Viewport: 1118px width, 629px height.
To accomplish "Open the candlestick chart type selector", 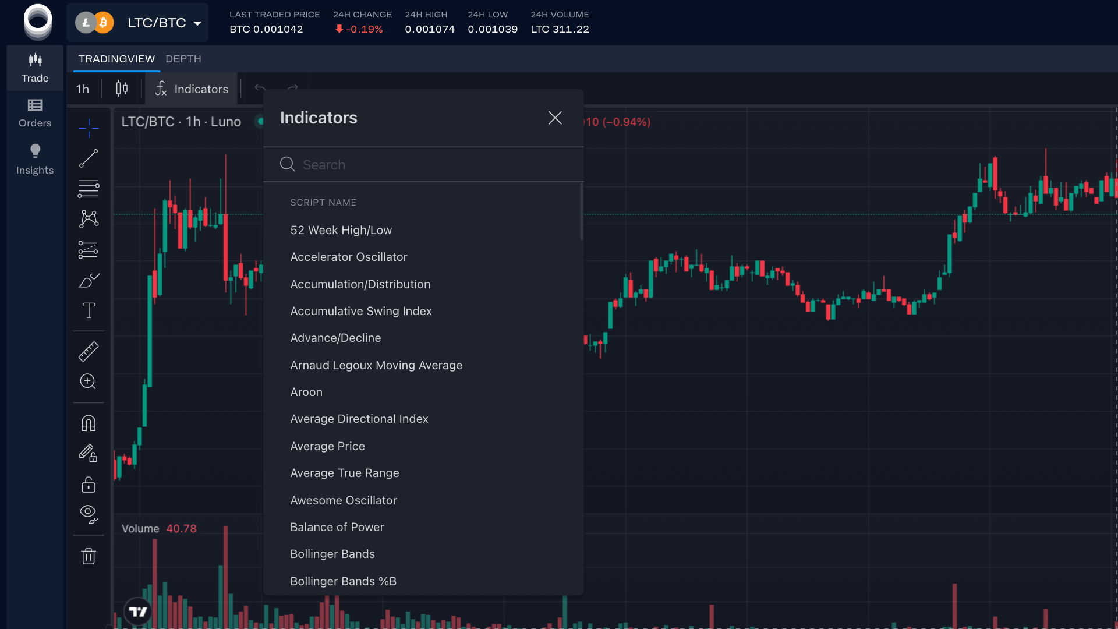I will tap(122, 89).
